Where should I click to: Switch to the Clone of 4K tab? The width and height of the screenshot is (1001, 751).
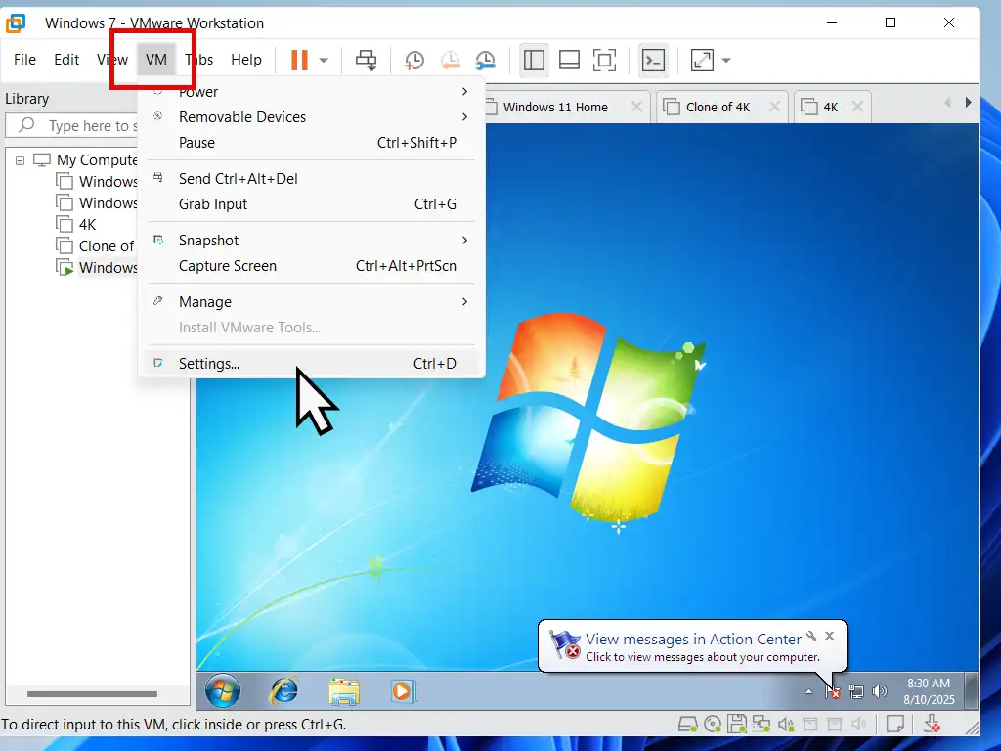click(718, 108)
